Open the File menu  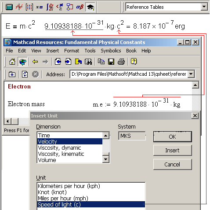pyautogui.click(x=9, y=51)
